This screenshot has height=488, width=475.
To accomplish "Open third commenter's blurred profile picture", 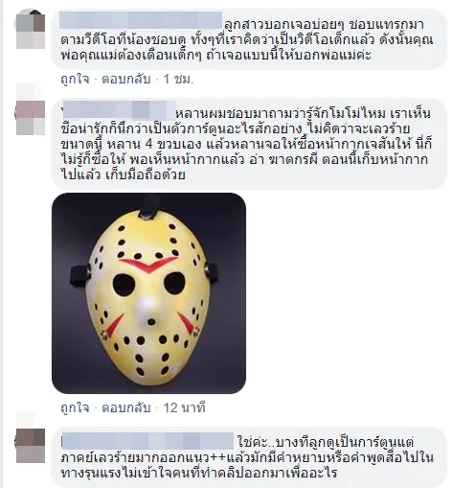I will (x=31, y=446).
